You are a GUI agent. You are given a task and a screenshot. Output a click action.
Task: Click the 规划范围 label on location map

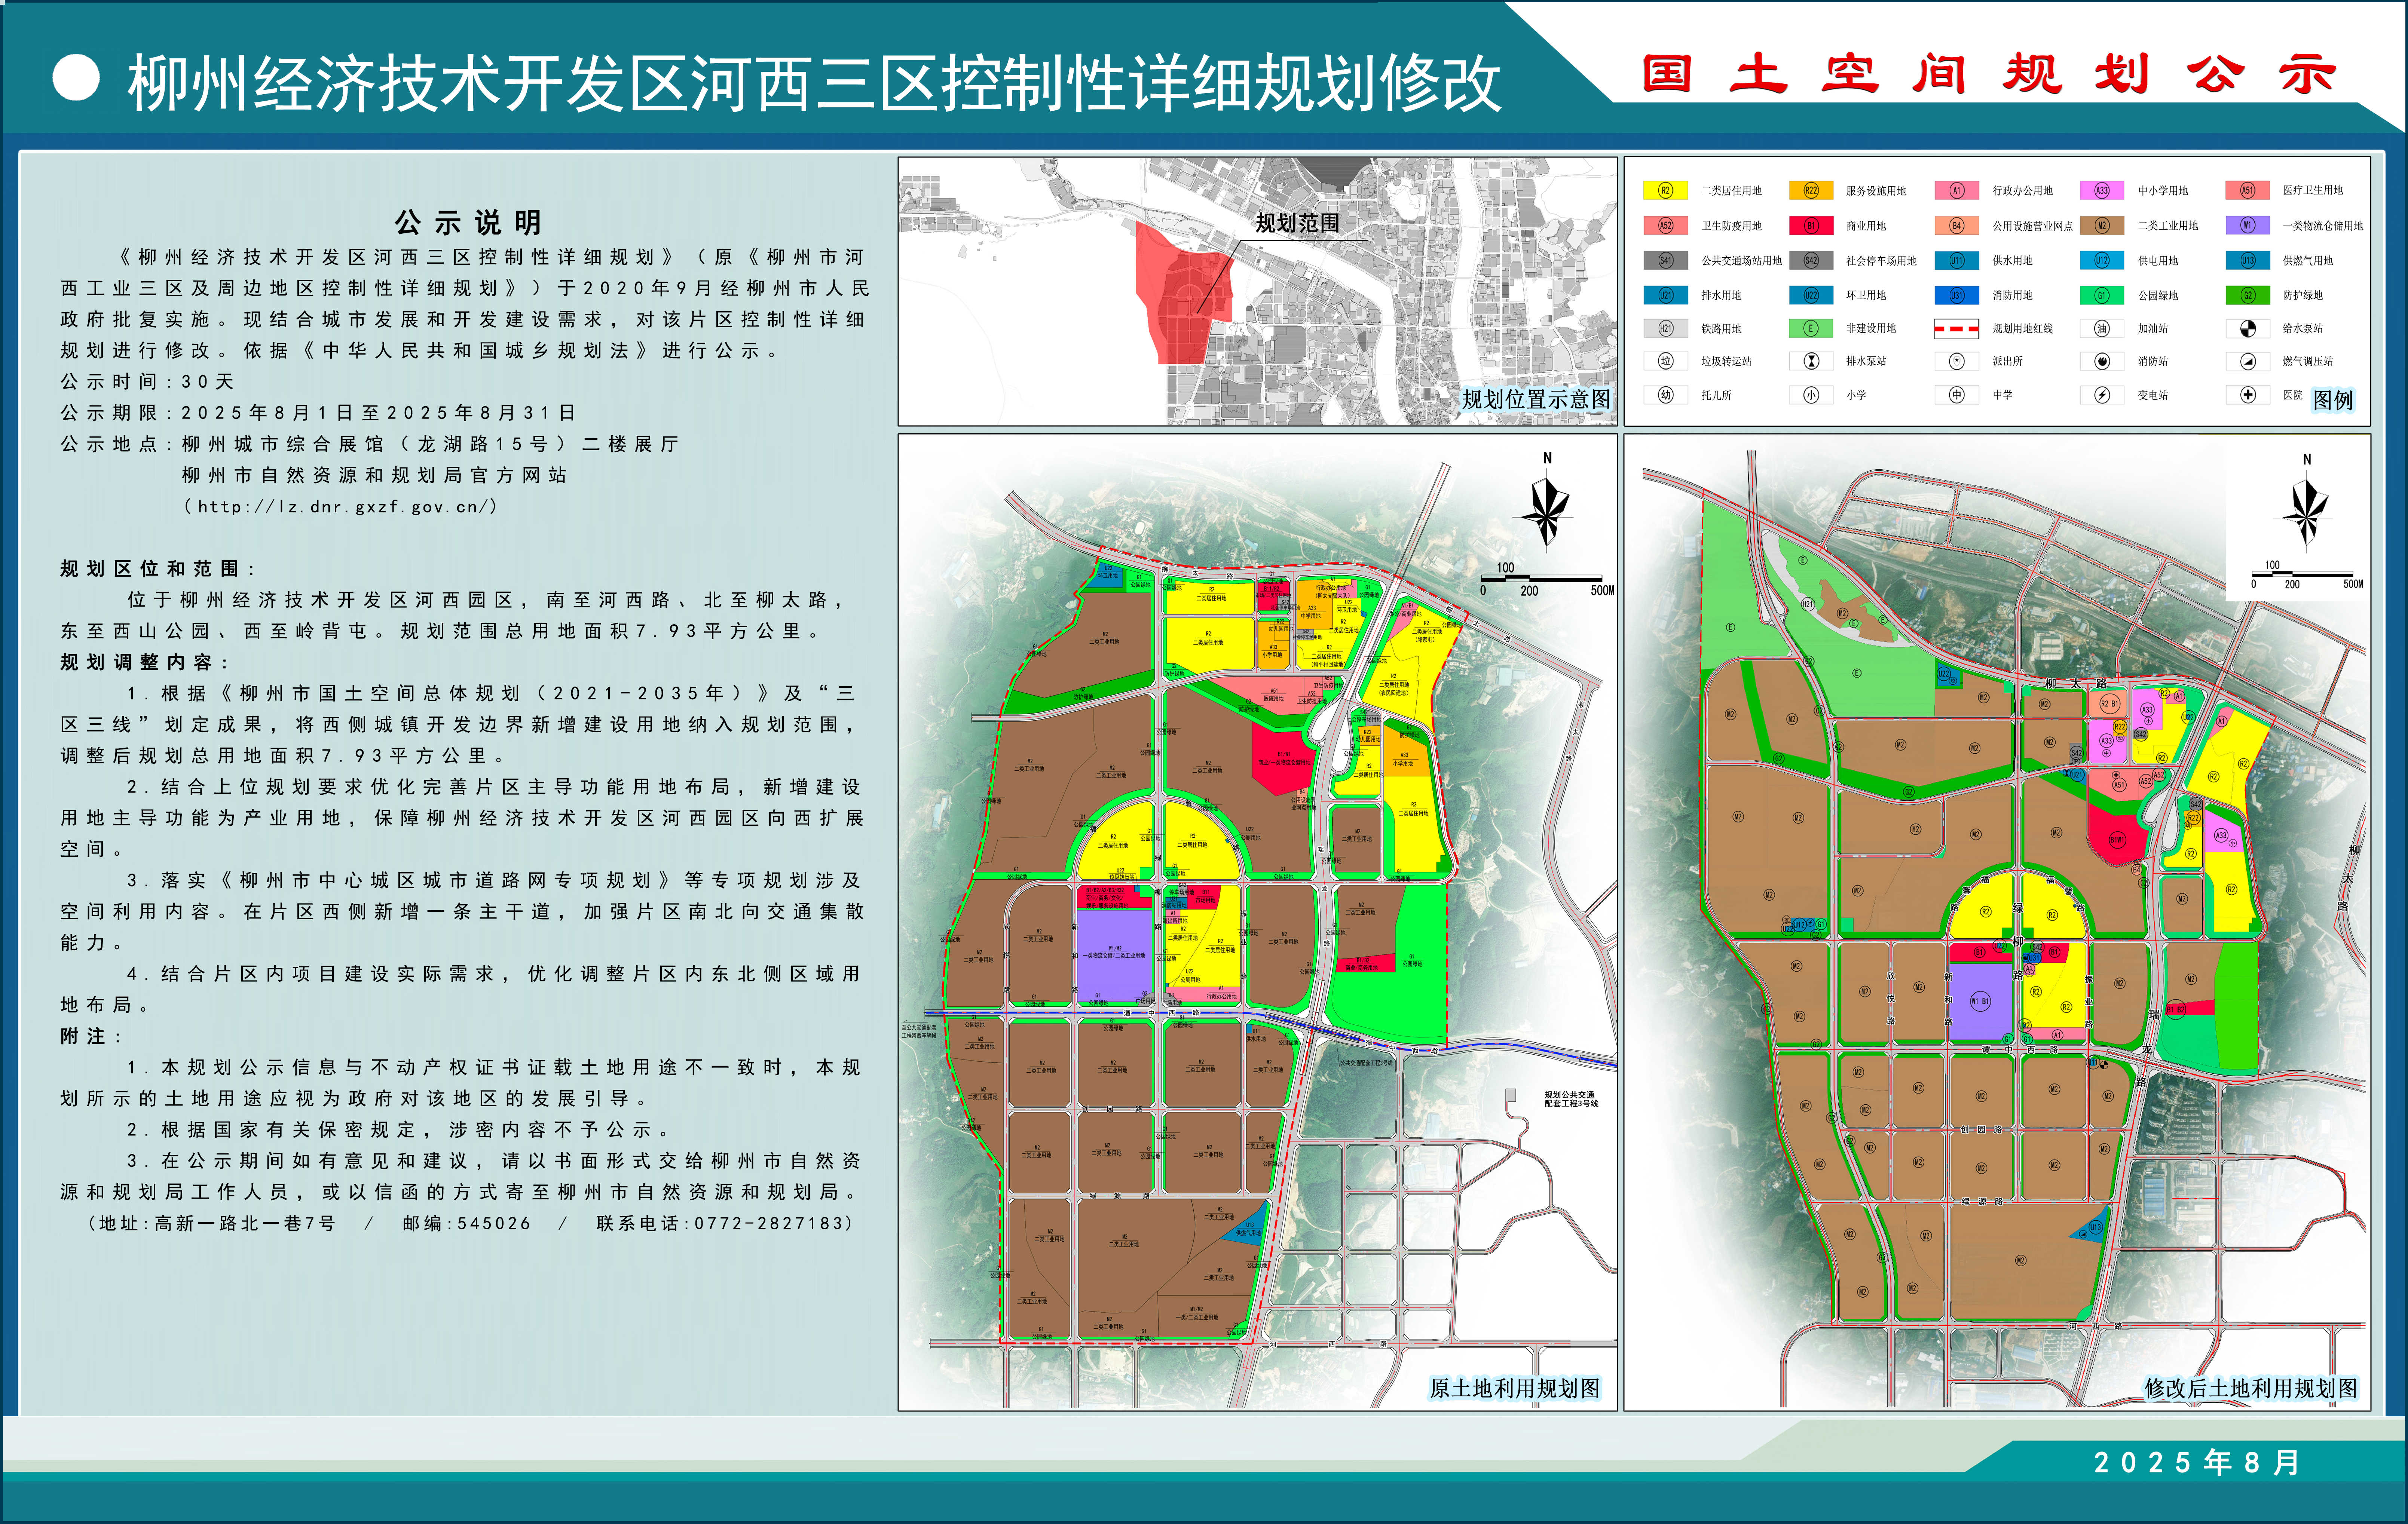click(x=1297, y=222)
